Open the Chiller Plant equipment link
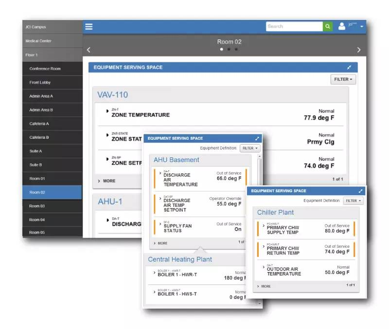Image resolution: width=389 pixels, height=329 pixels. click(275, 213)
